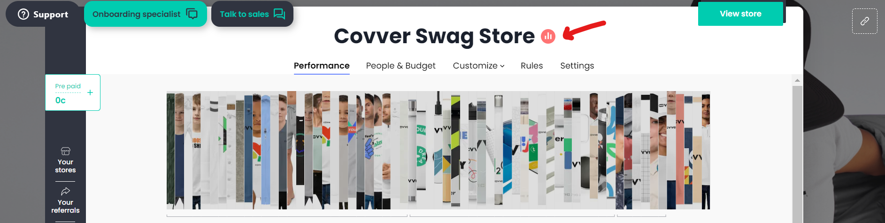Click the Support question mark icon

pos(23,14)
